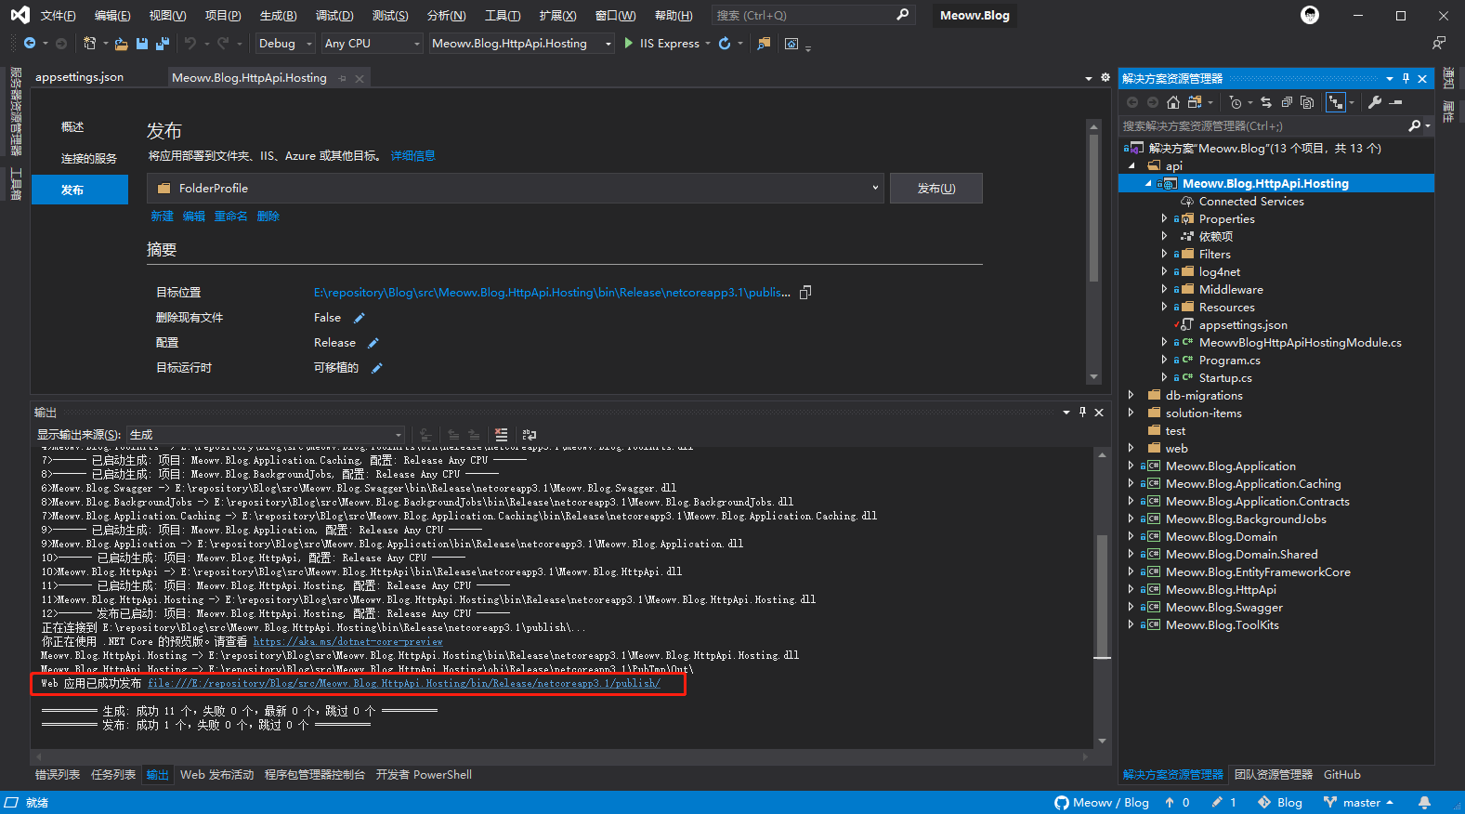Start debugging with IIS Express

[x=661, y=44]
